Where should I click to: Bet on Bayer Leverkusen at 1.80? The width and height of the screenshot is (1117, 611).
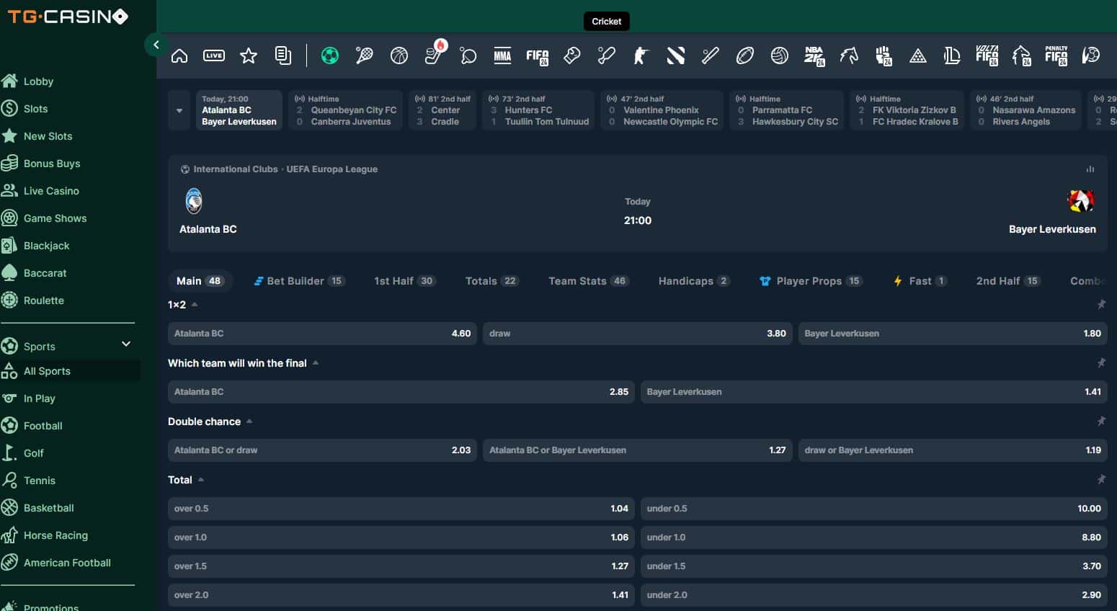click(x=953, y=334)
